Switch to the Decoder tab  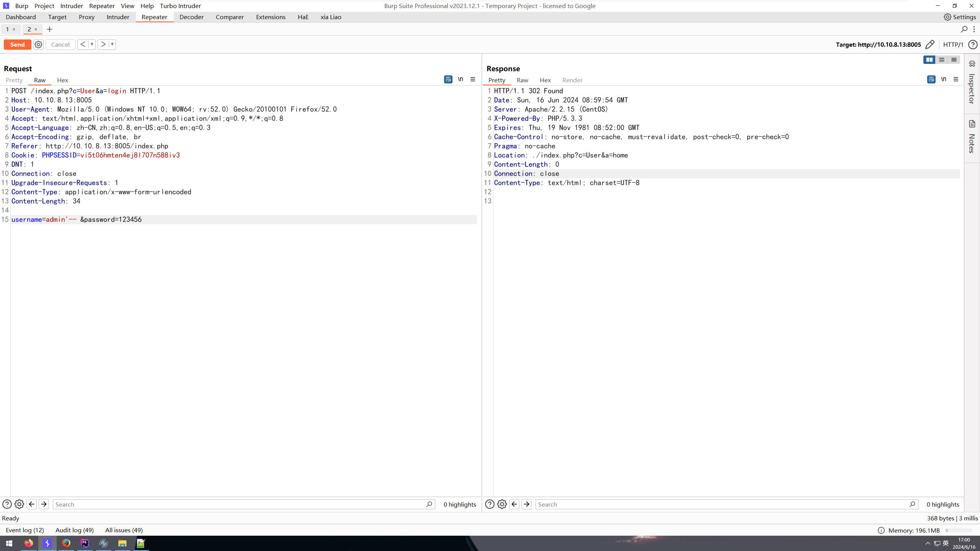tap(191, 17)
